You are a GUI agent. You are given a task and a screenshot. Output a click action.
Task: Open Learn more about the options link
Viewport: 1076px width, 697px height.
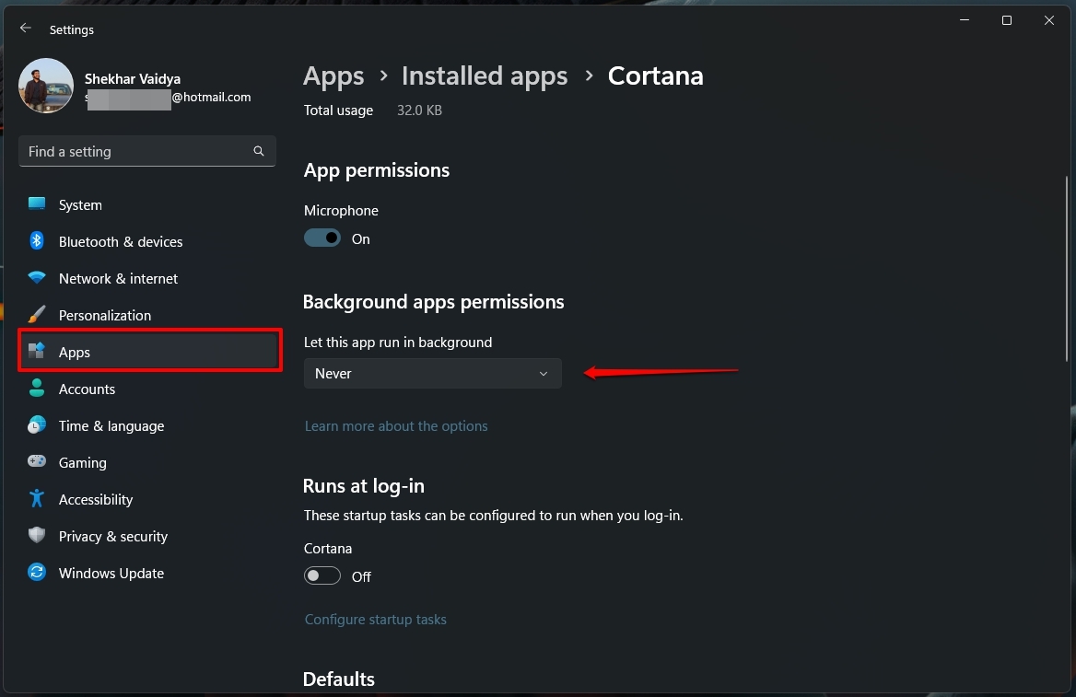tap(396, 426)
